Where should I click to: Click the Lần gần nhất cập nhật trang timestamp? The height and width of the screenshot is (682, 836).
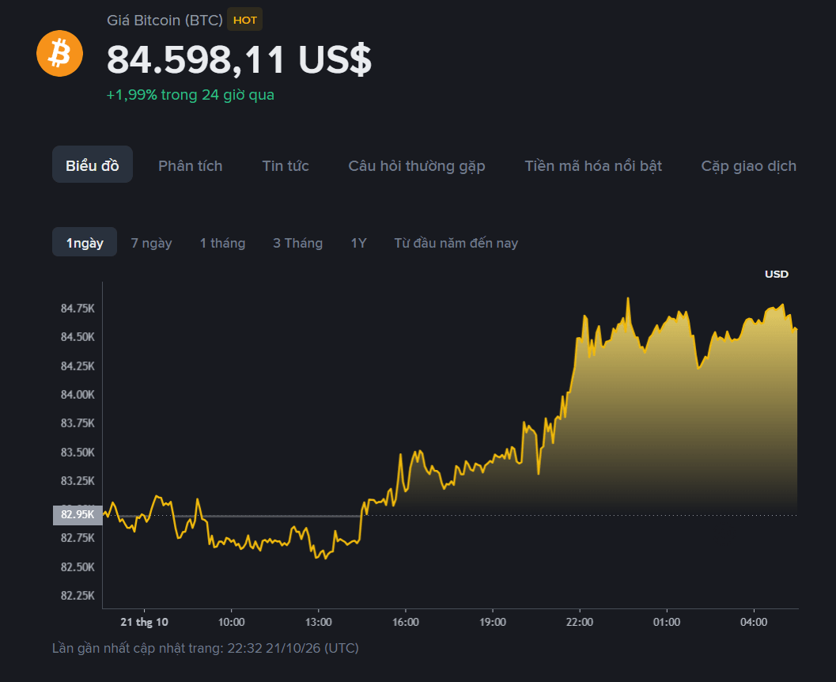coord(206,648)
